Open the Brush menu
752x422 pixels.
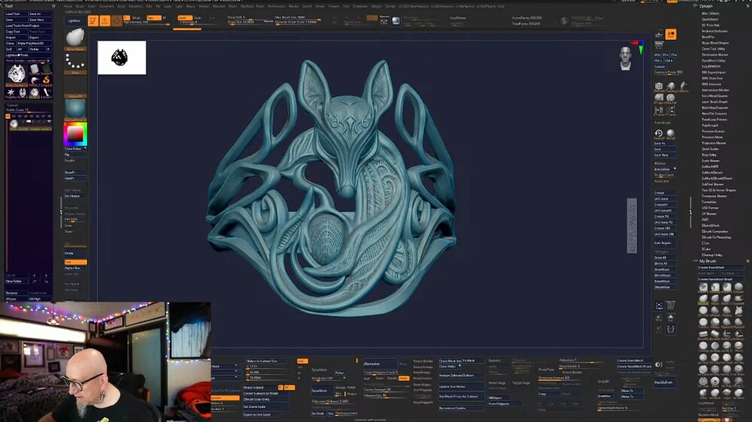point(80,6)
